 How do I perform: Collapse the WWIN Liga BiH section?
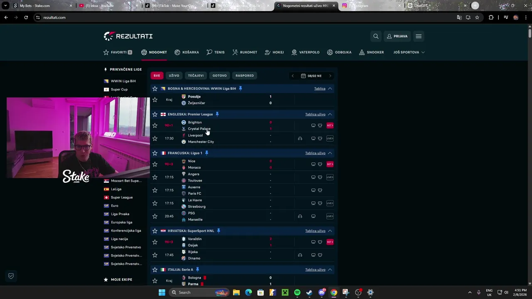pos(330,88)
